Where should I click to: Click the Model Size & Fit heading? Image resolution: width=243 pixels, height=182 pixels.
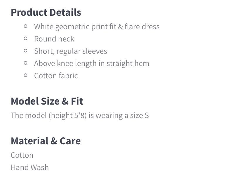pos(47,101)
